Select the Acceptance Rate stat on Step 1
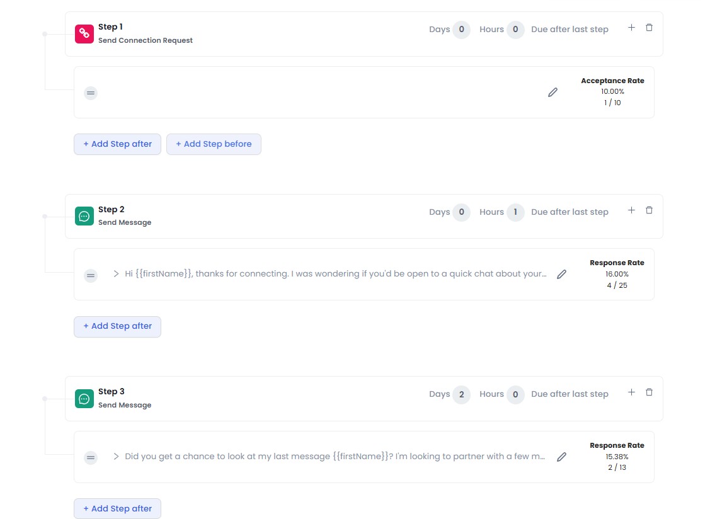This screenshot has width=710, height=519. point(612,91)
